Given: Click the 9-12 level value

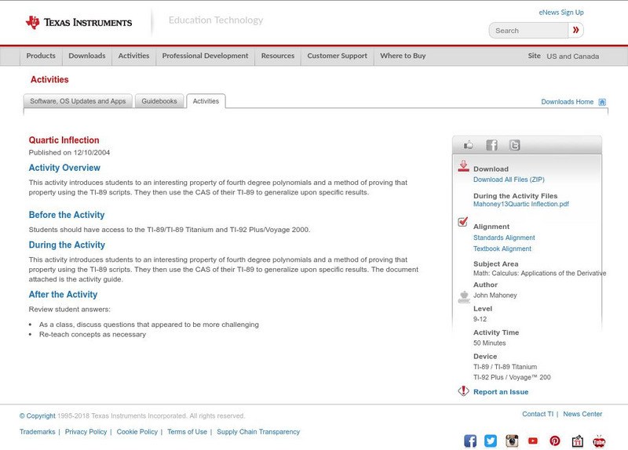Looking at the screenshot, I should tap(480, 319).
